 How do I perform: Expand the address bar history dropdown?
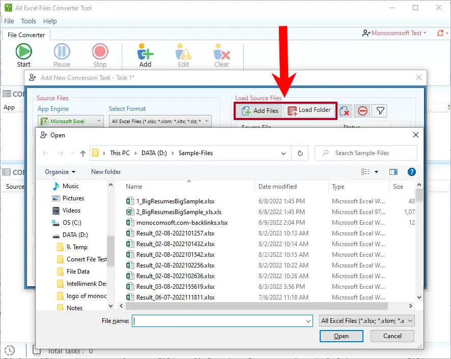(284, 154)
